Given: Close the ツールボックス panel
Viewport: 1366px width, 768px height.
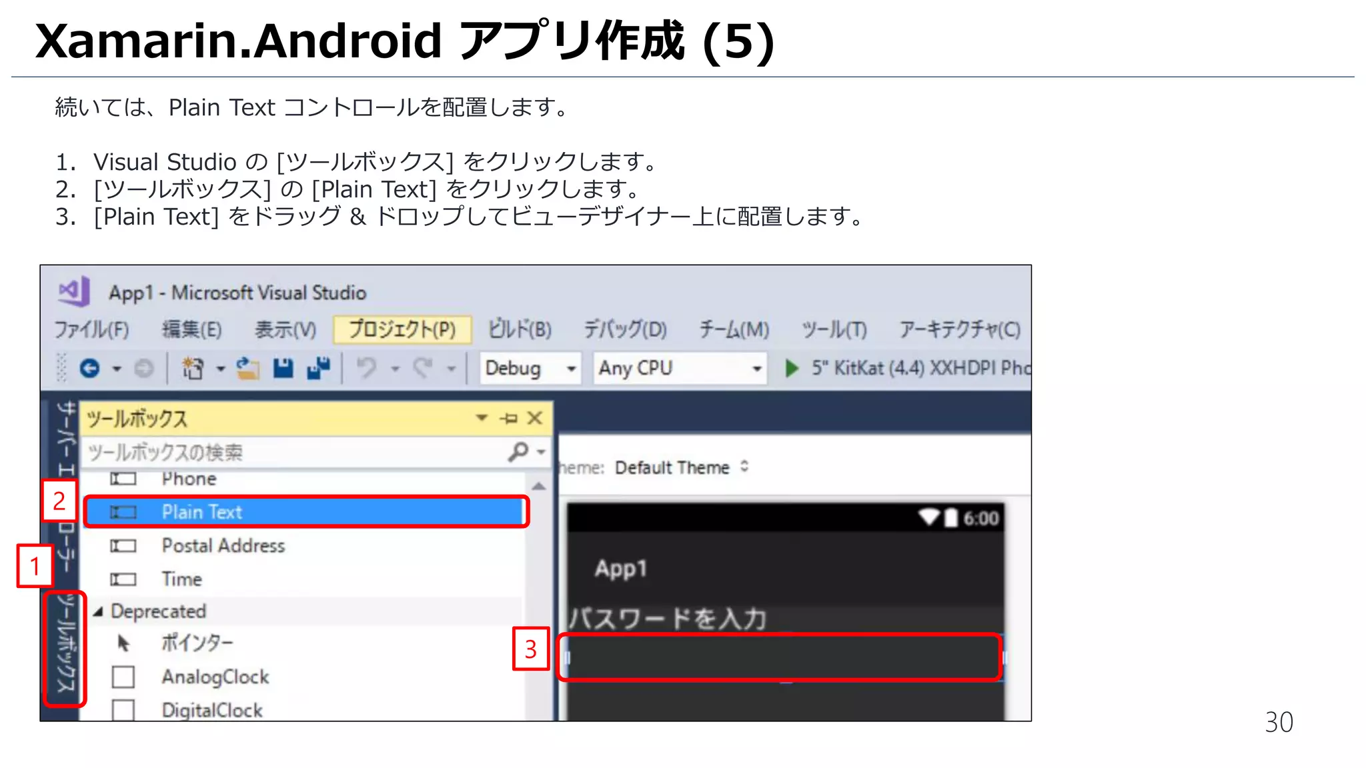Looking at the screenshot, I should pyautogui.click(x=535, y=418).
